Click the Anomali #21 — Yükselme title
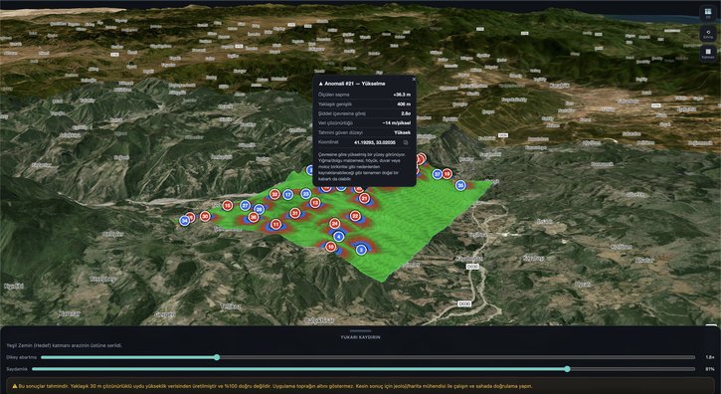This screenshot has width=721, height=394. point(352,84)
